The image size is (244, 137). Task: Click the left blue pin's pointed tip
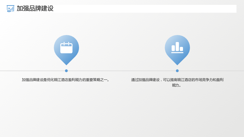click(x=66, y=64)
